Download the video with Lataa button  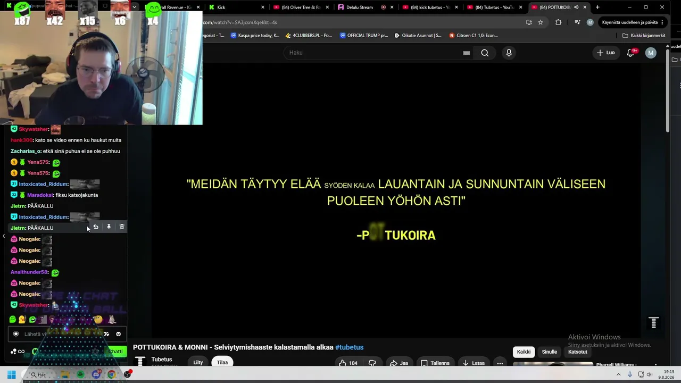475,363
